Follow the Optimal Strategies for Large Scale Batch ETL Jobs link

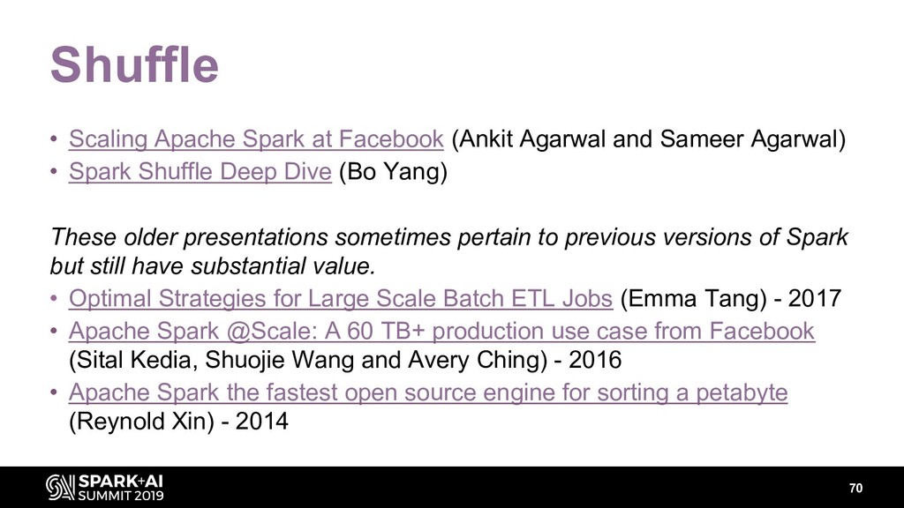(341, 298)
